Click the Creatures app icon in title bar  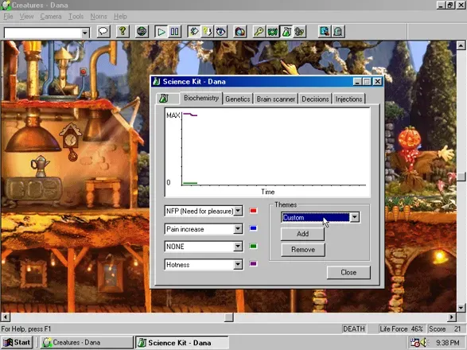coord(6,5)
